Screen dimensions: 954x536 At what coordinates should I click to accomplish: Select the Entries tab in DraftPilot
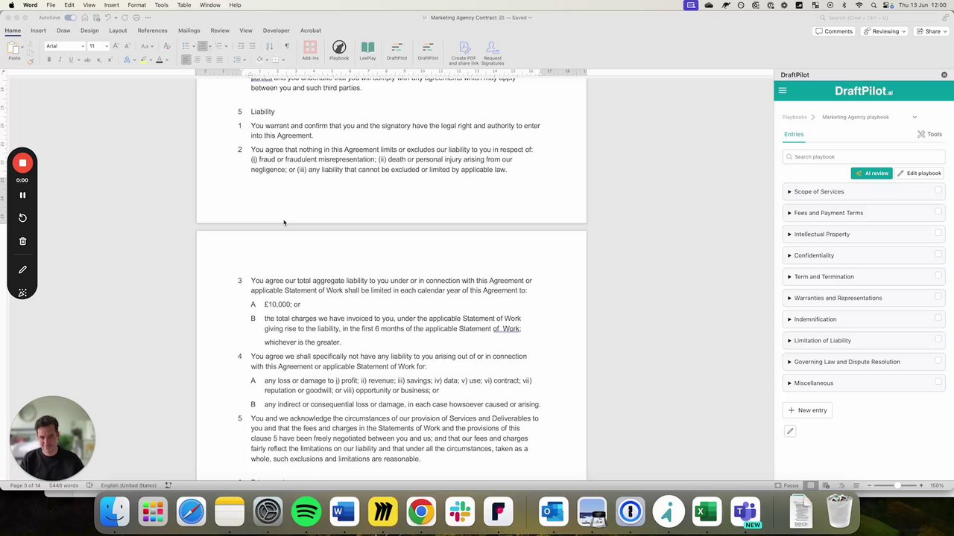tap(794, 134)
